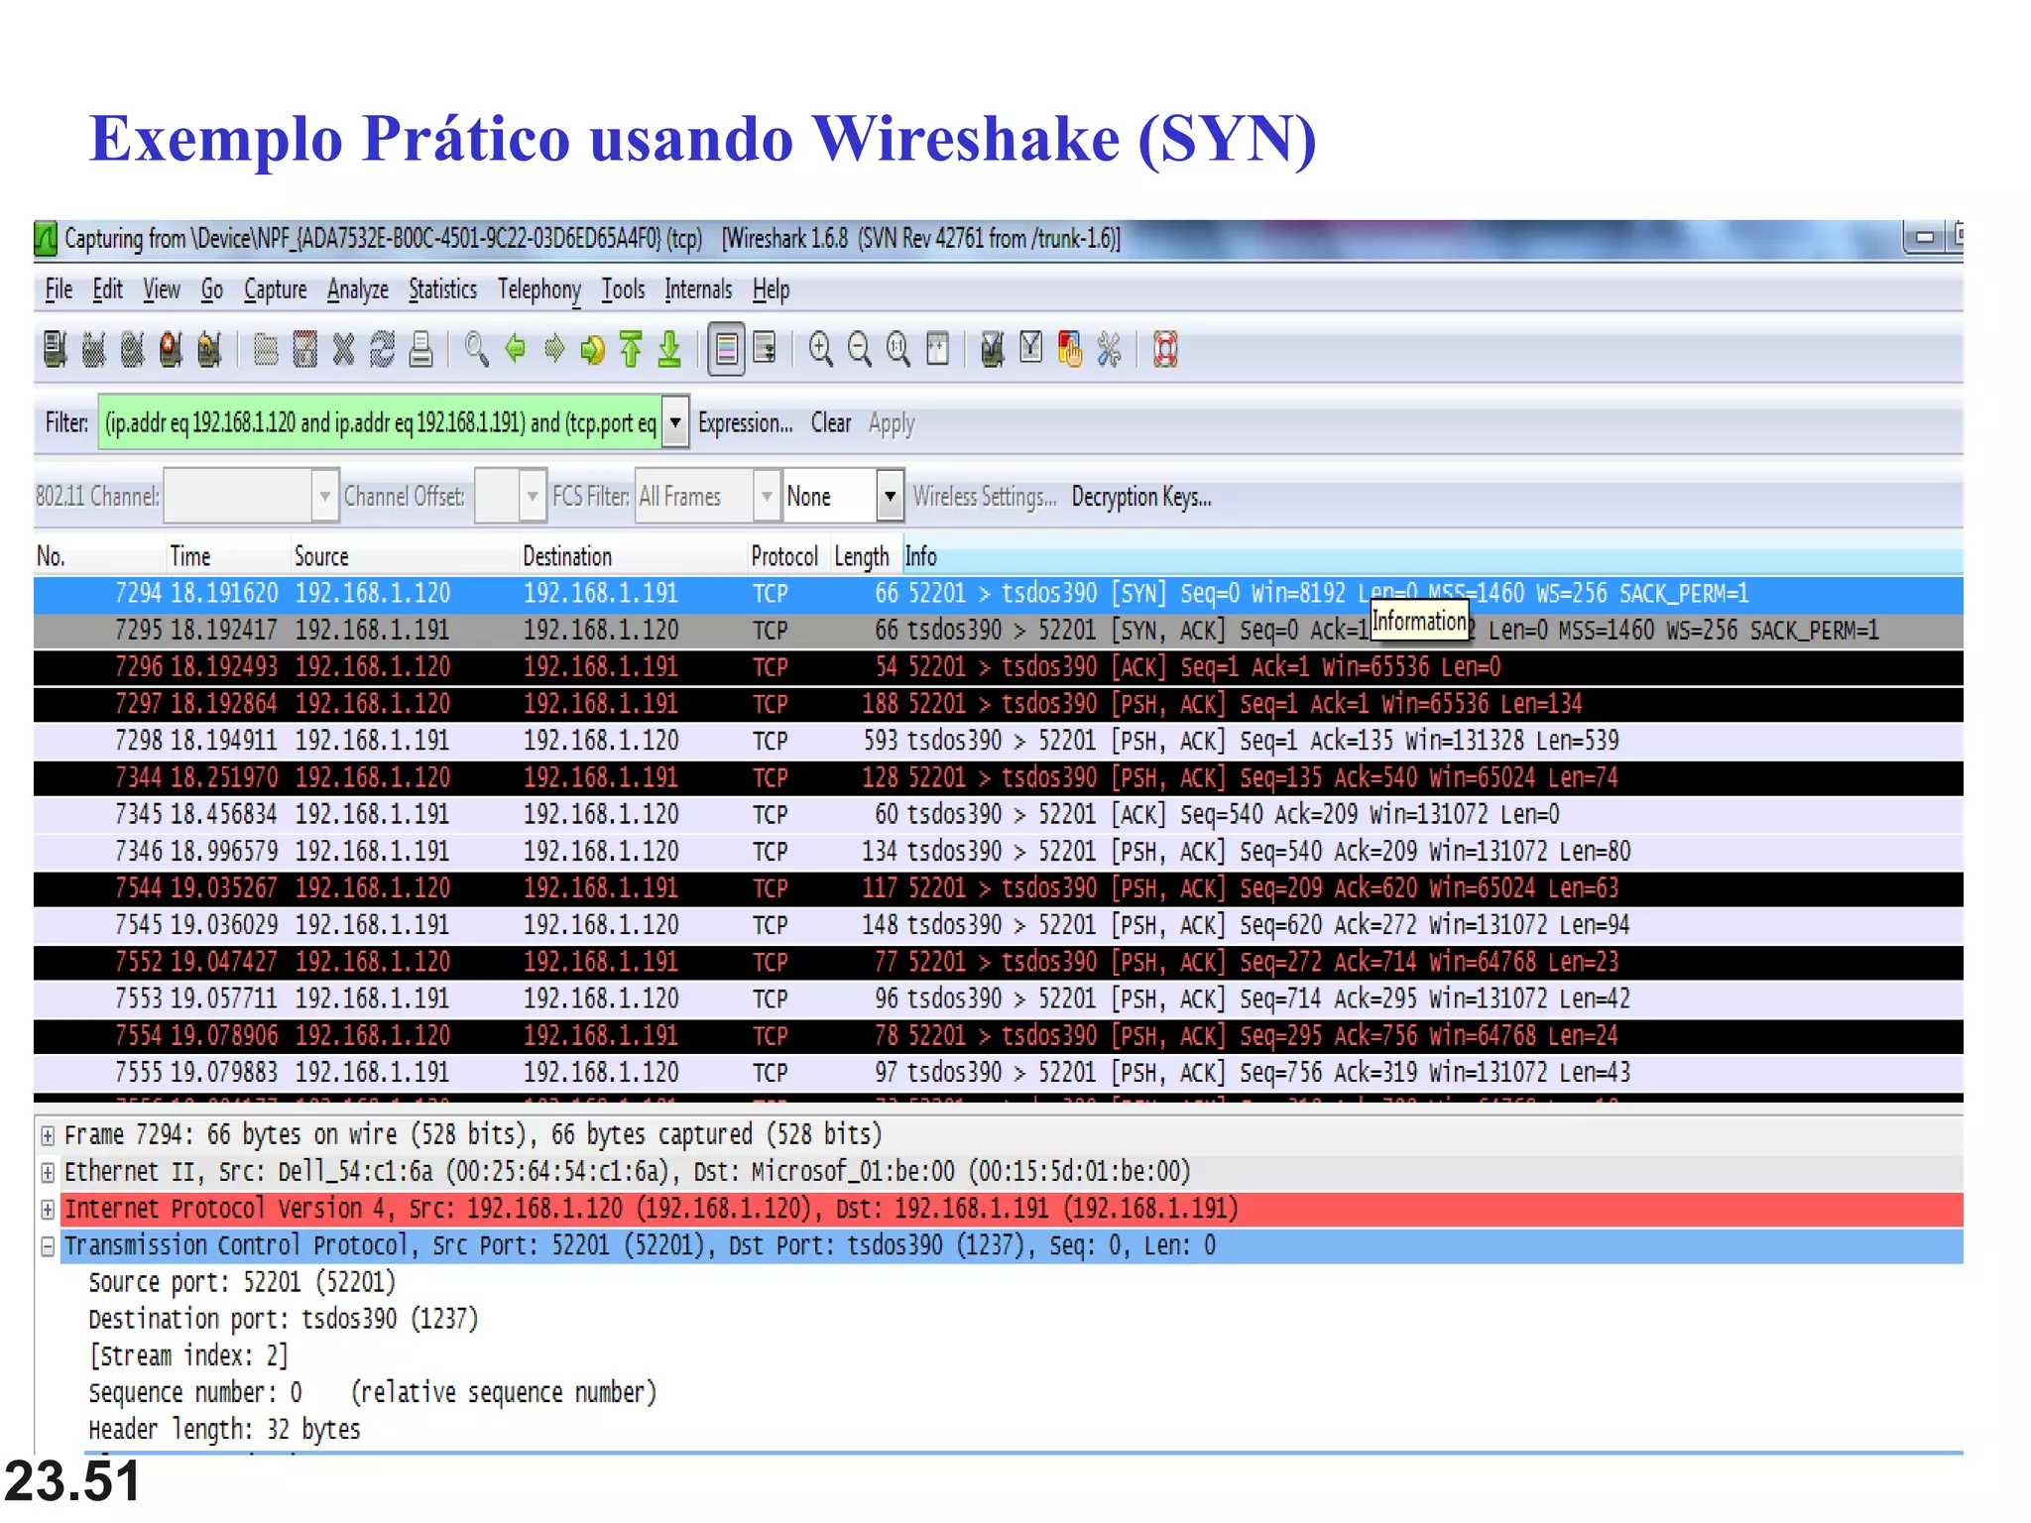Expand the Ethernet II tree node
Screen dimensions: 2031x1523
[x=47, y=1172]
